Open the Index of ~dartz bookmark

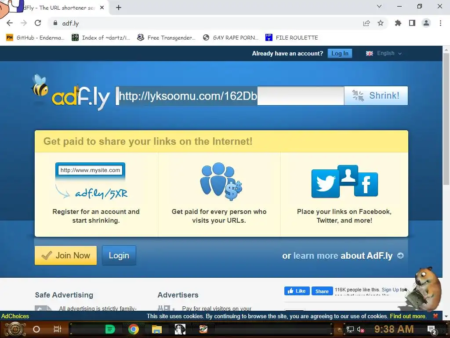pyautogui.click(x=101, y=38)
